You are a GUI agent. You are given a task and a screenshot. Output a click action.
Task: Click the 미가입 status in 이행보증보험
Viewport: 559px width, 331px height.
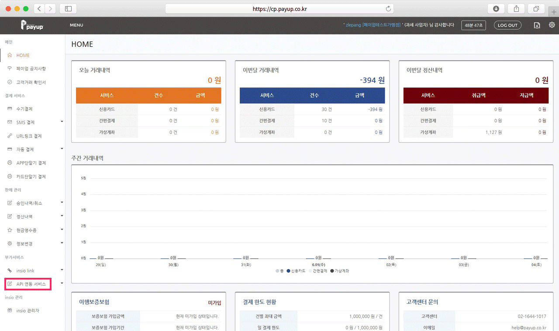(214, 302)
